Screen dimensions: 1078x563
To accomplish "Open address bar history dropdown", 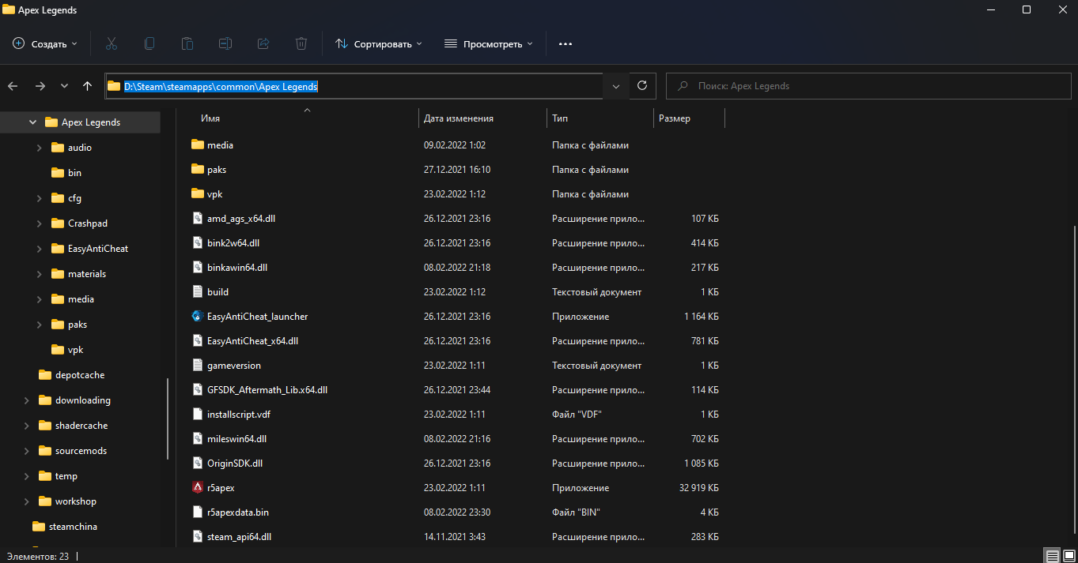I will click(616, 86).
